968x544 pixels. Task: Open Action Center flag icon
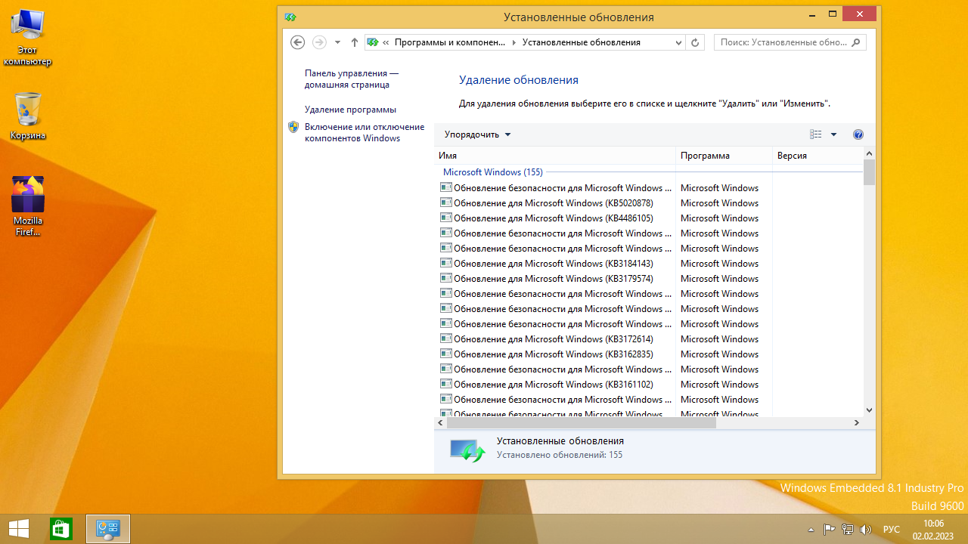point(829,530)
